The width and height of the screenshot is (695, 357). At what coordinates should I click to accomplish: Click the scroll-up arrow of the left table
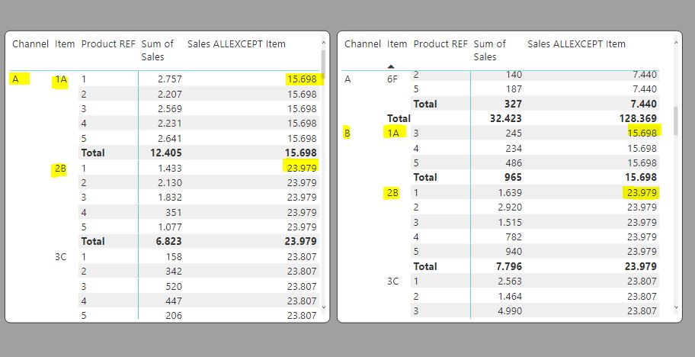(x=323, y=43)
